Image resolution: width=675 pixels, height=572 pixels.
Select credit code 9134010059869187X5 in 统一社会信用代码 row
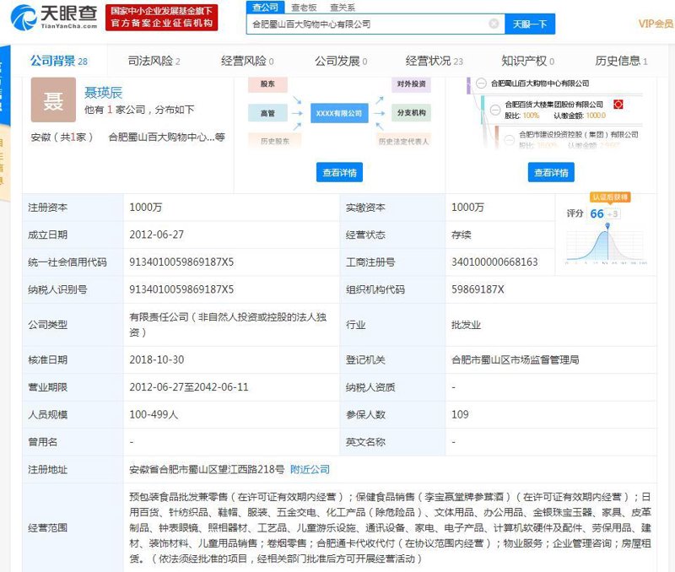click(181, 262)
